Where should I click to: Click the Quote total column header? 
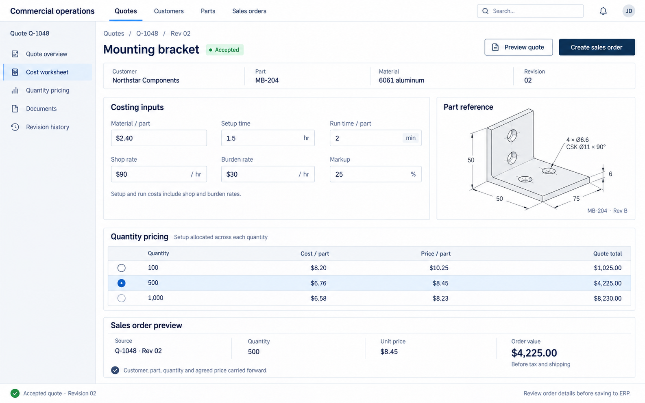tap(608, 253)
